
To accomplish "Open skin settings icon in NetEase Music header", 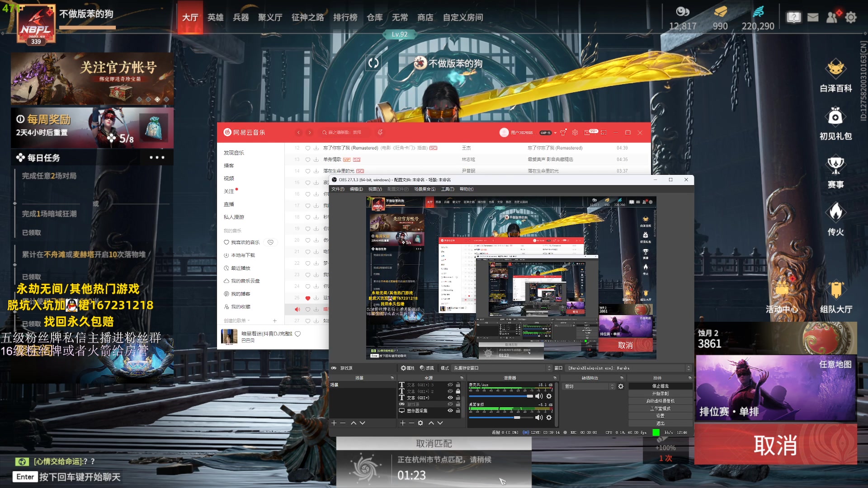I will tap(563, 132).
